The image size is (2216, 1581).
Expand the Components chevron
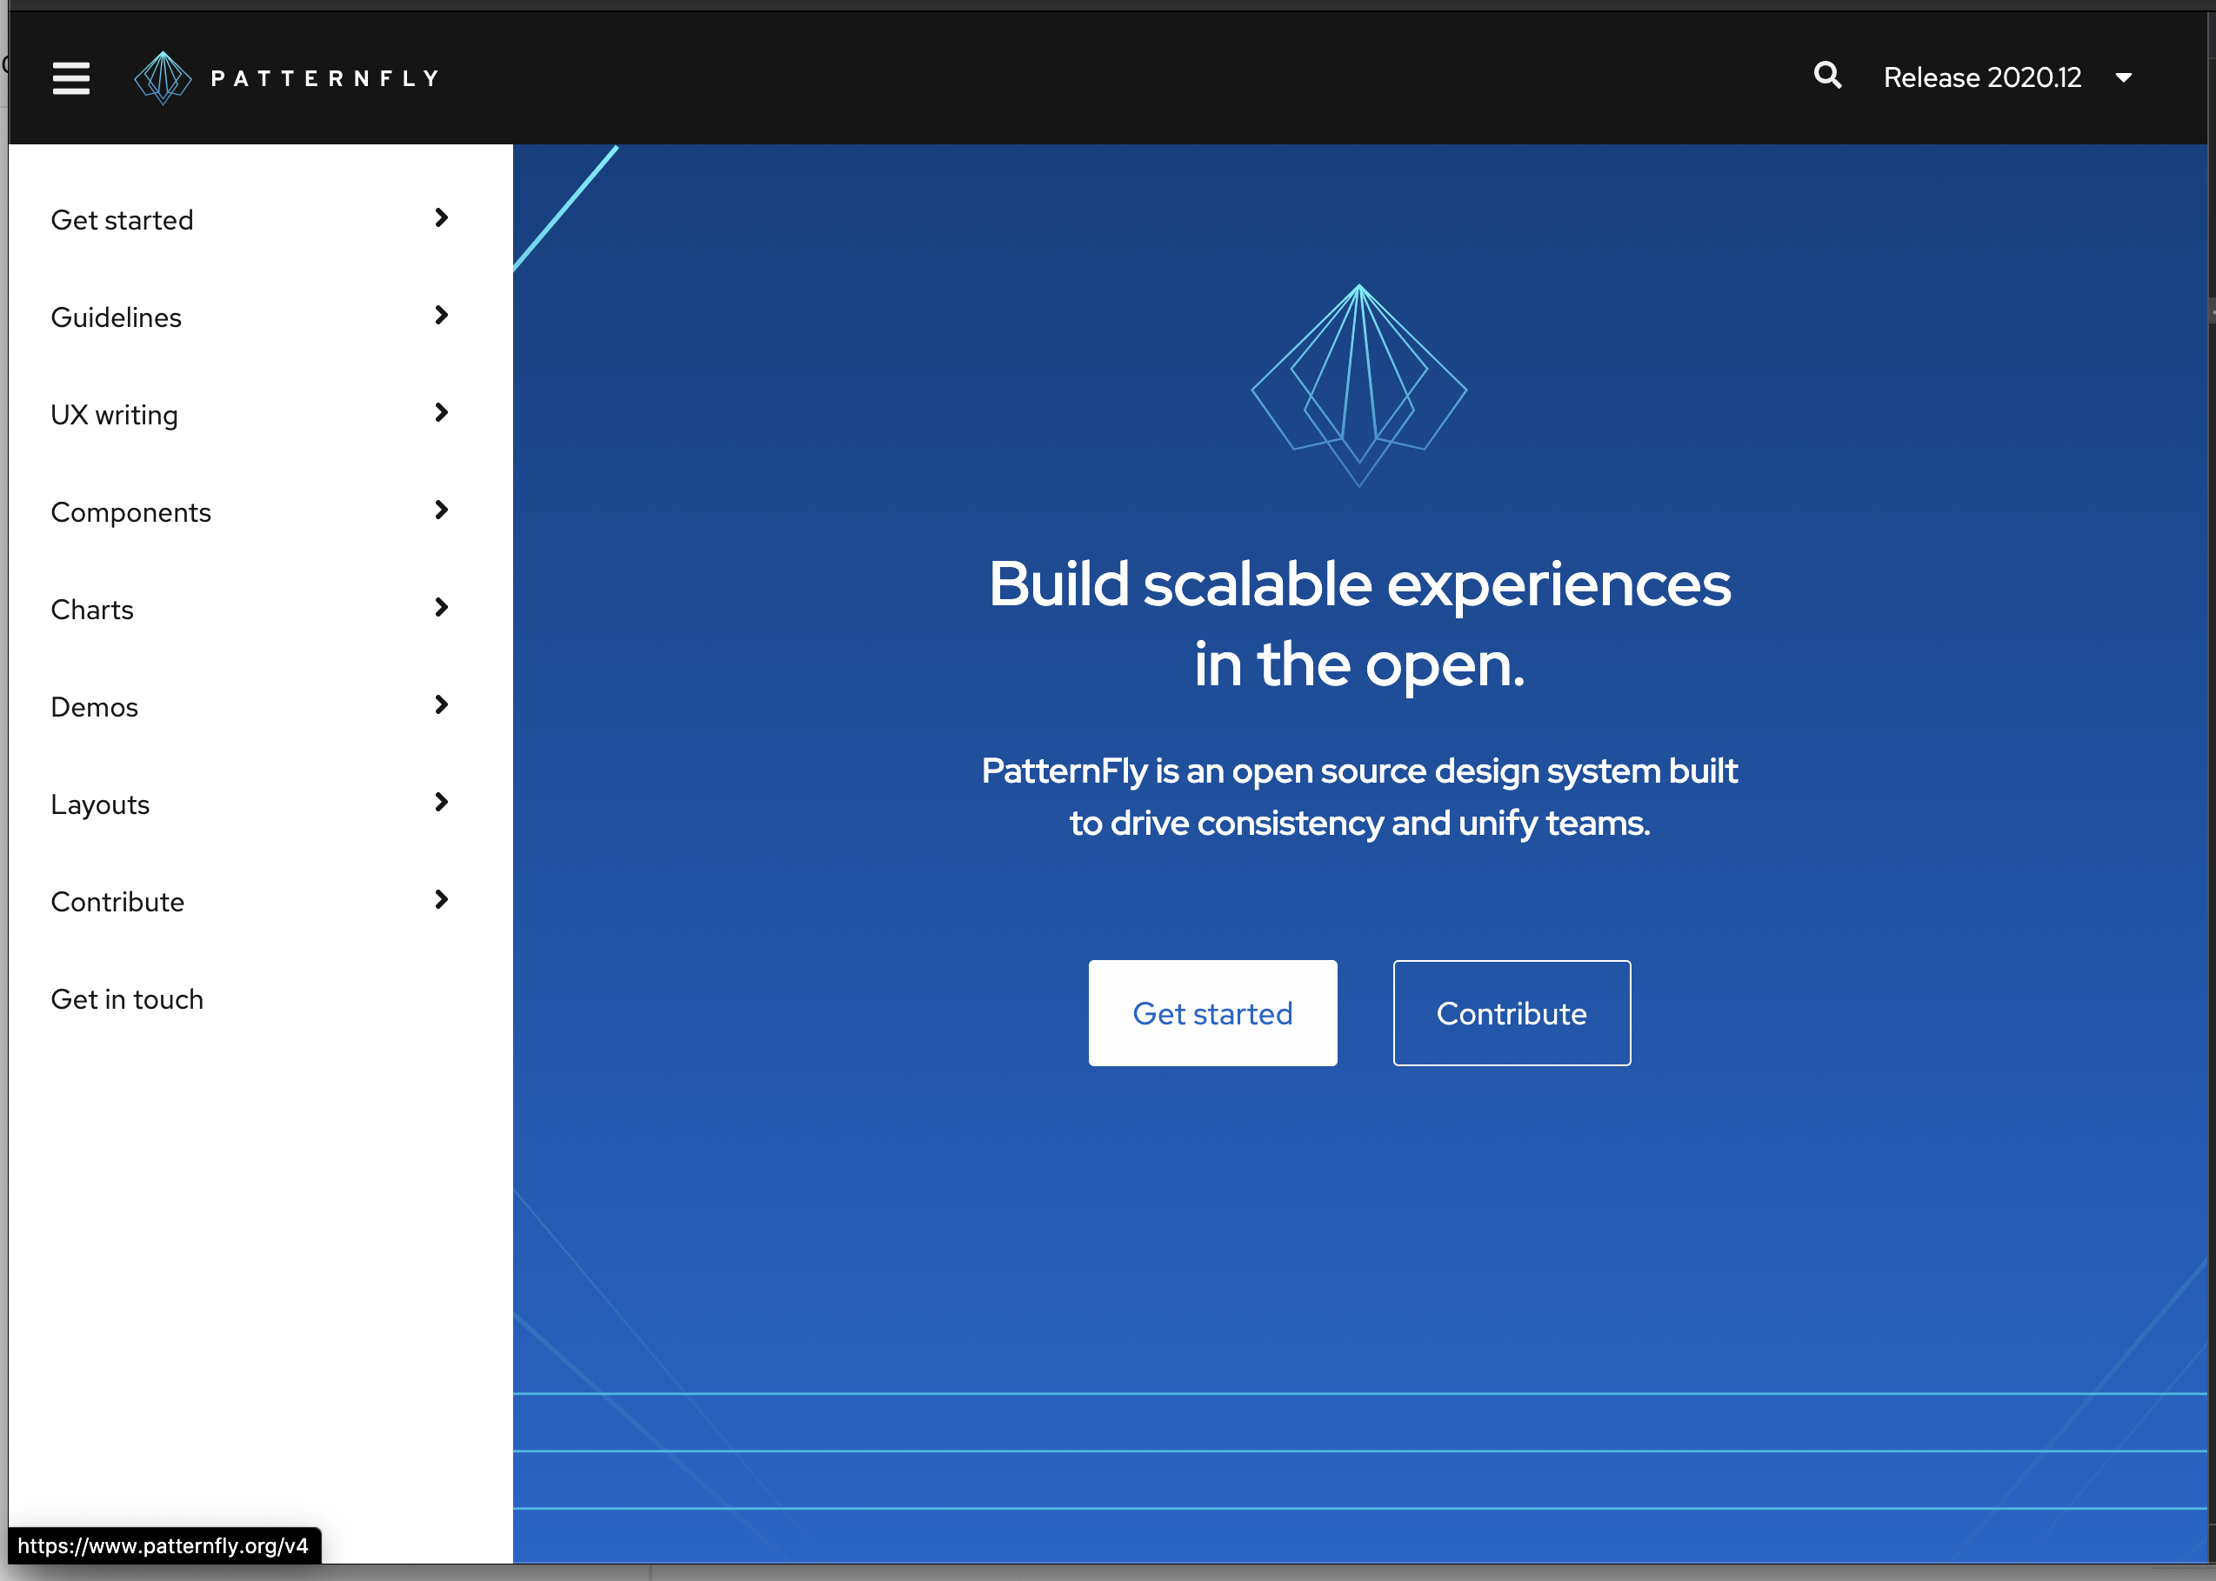pyautogui.click(x=441, y=510)
